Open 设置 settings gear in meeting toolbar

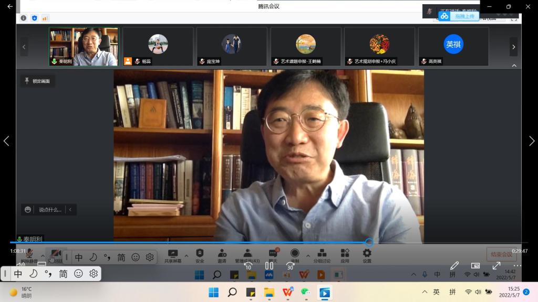pos(367,255)
